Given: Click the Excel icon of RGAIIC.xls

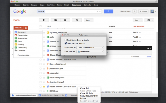Looking at the screenshot, I should pyautogui.click(x=48, y=91).
